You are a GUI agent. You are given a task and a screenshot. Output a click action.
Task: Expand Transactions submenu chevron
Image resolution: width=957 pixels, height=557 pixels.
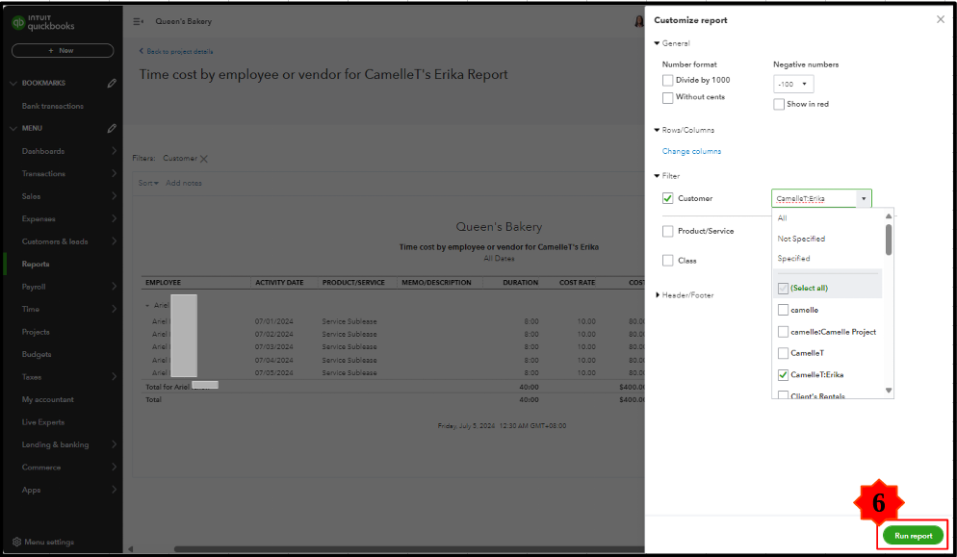point(115,173)
